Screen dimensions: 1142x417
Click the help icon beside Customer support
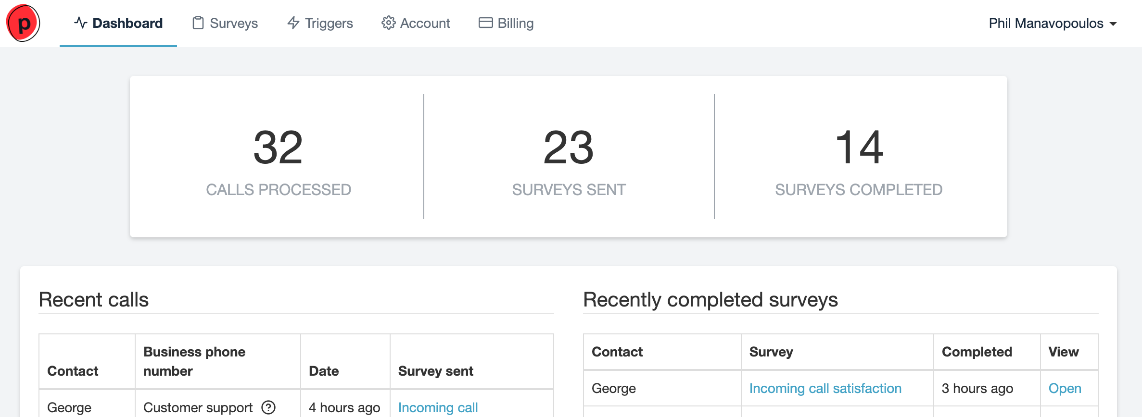pyautogui.click(x=268, y=407)
